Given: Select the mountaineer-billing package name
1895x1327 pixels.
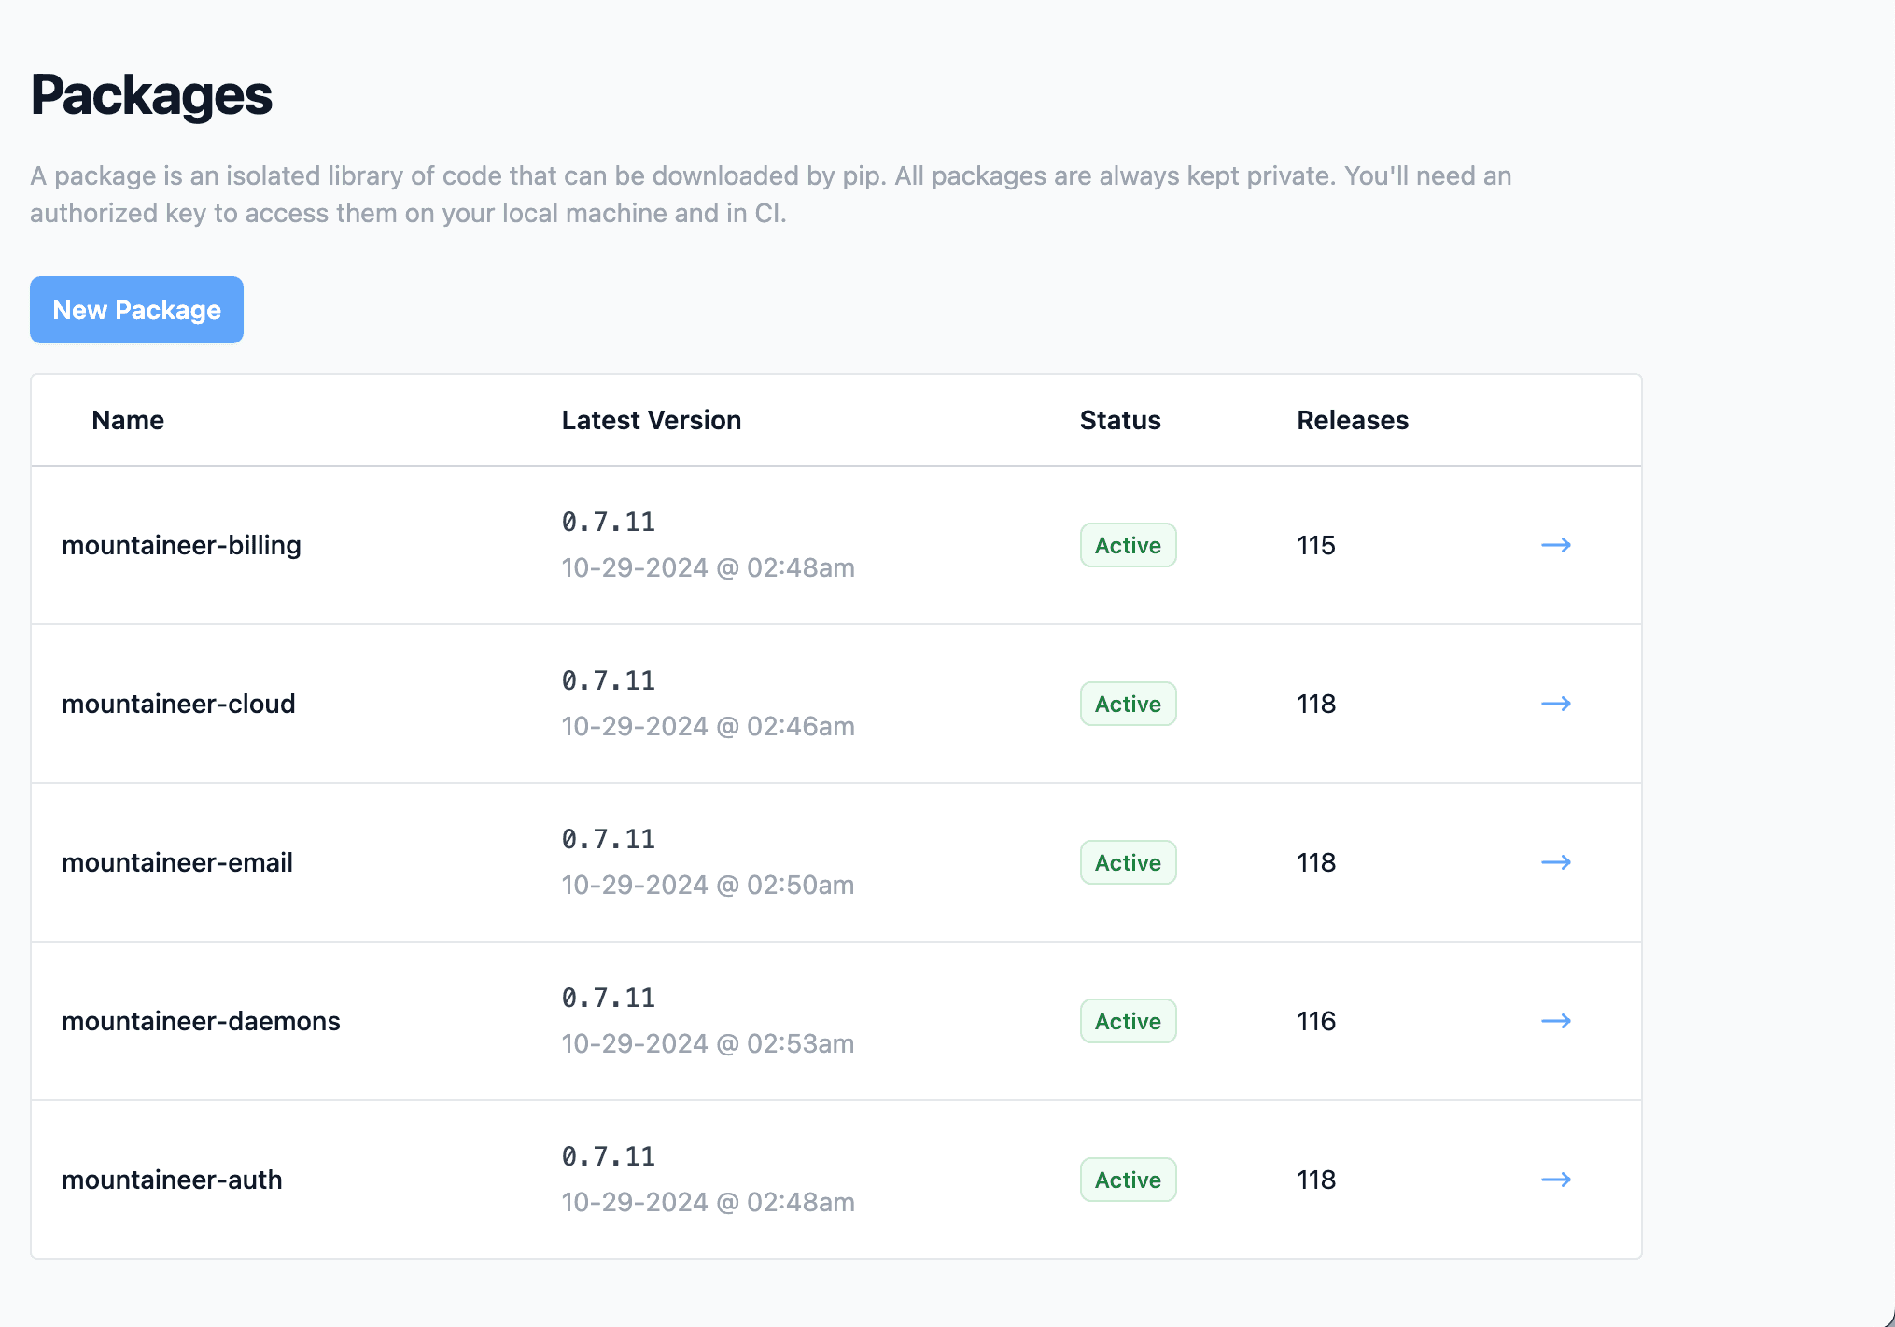Looking at the screenshot, I should (181, 545).
